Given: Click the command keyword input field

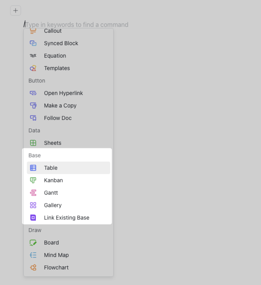Looking at the screenshot, I should [76, 25].
